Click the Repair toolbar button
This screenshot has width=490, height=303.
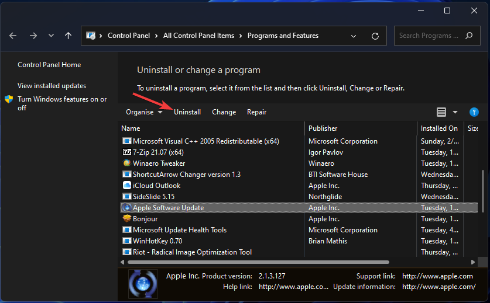[x=256, y=112]
